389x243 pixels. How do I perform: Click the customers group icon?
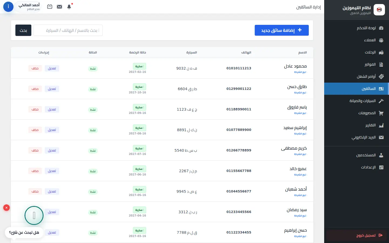pos(381,40)
